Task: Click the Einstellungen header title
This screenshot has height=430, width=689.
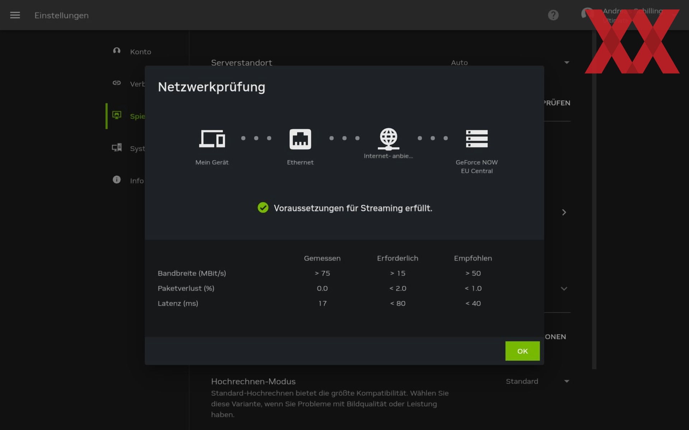Action: (x=61, y=15)
